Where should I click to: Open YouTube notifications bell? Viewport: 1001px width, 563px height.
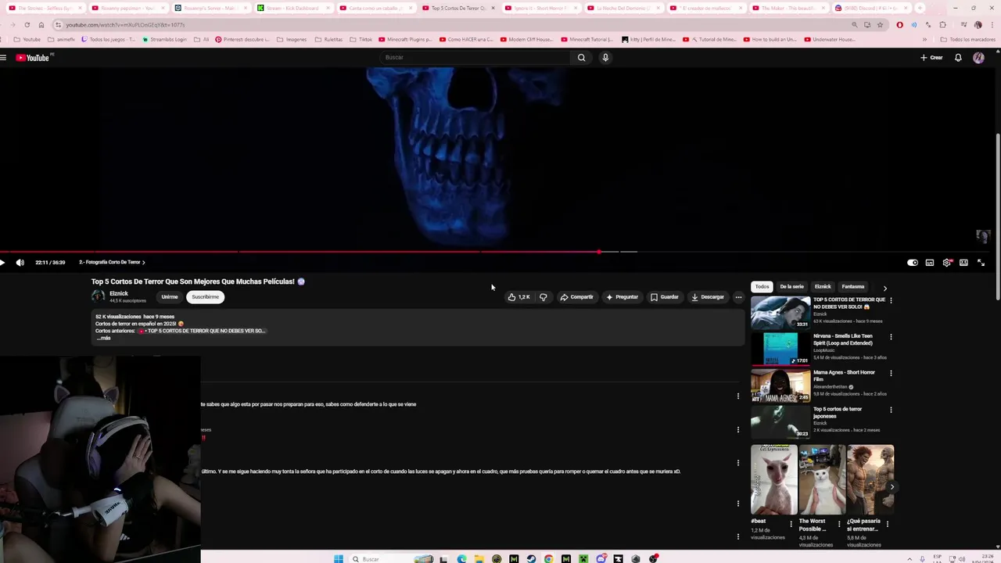click(x=958, y=57)
